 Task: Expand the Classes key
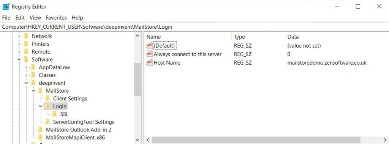[x=26, y=75]
